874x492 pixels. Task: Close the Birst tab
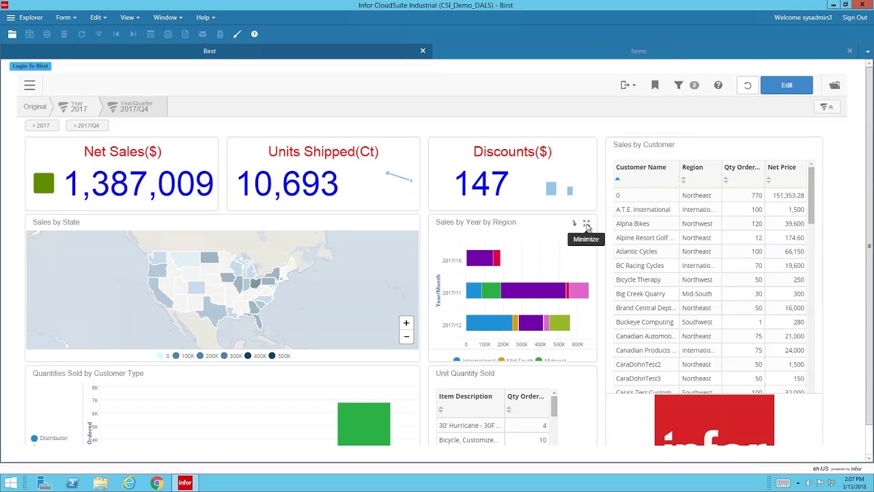coord(423,51)
